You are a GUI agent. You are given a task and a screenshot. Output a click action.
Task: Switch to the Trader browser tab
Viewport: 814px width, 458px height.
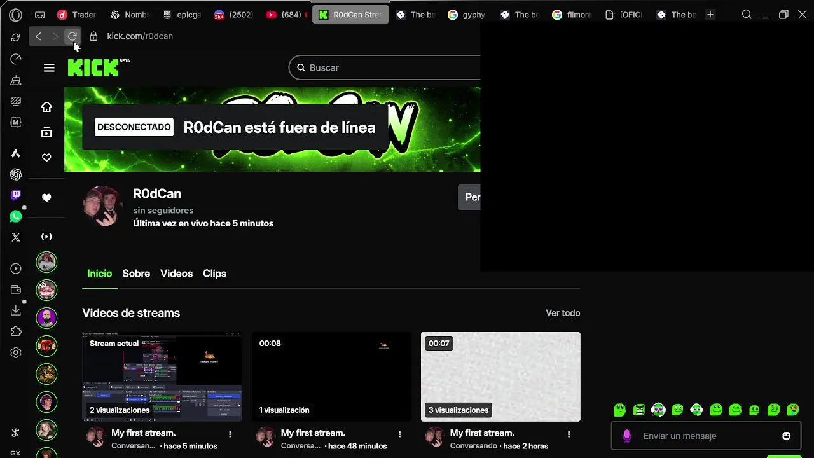pyautogui.click(x=77, y=15)
